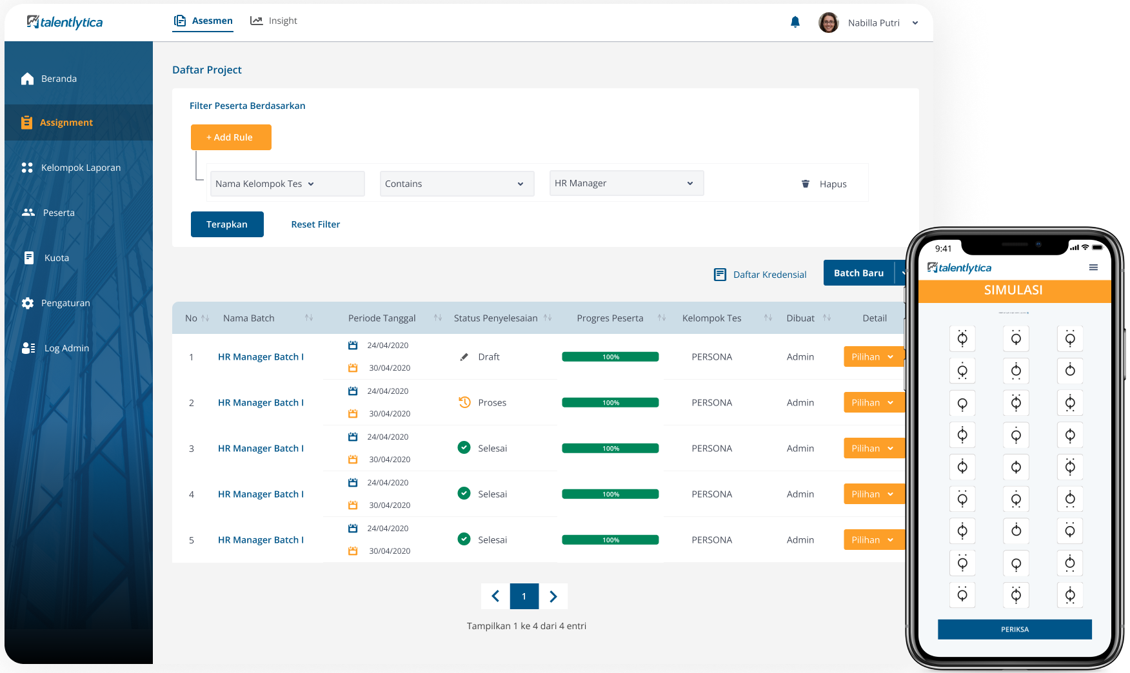Screen dimensions: 1130x673
Task: Open the Pilihan dropdown for row 1
Action: 874,356
